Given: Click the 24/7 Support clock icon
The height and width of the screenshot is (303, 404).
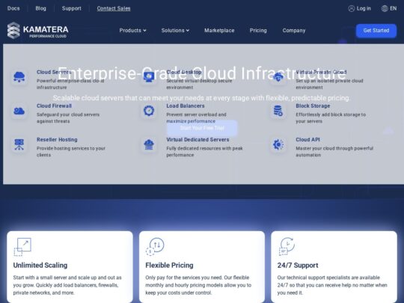Looking at the screenshot, I should [x=287, y=247].
